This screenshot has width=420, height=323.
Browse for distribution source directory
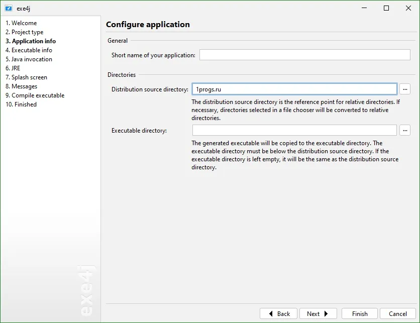coord(405,89)
